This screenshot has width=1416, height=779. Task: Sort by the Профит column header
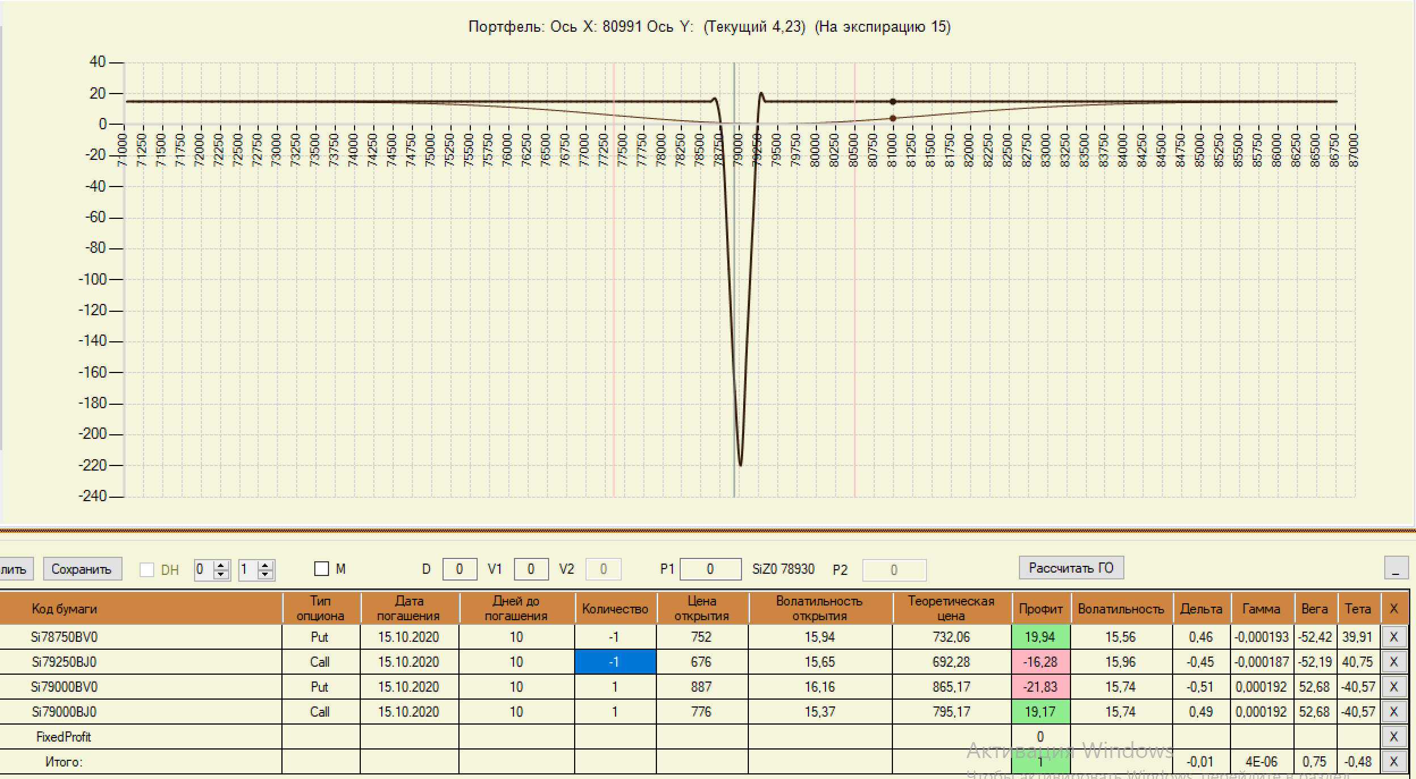pyautogui.click(x=1040, y=609)
